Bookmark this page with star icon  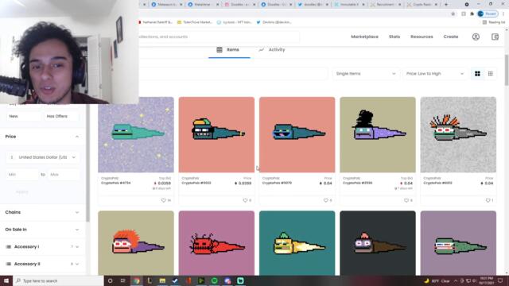coord(453,14)
